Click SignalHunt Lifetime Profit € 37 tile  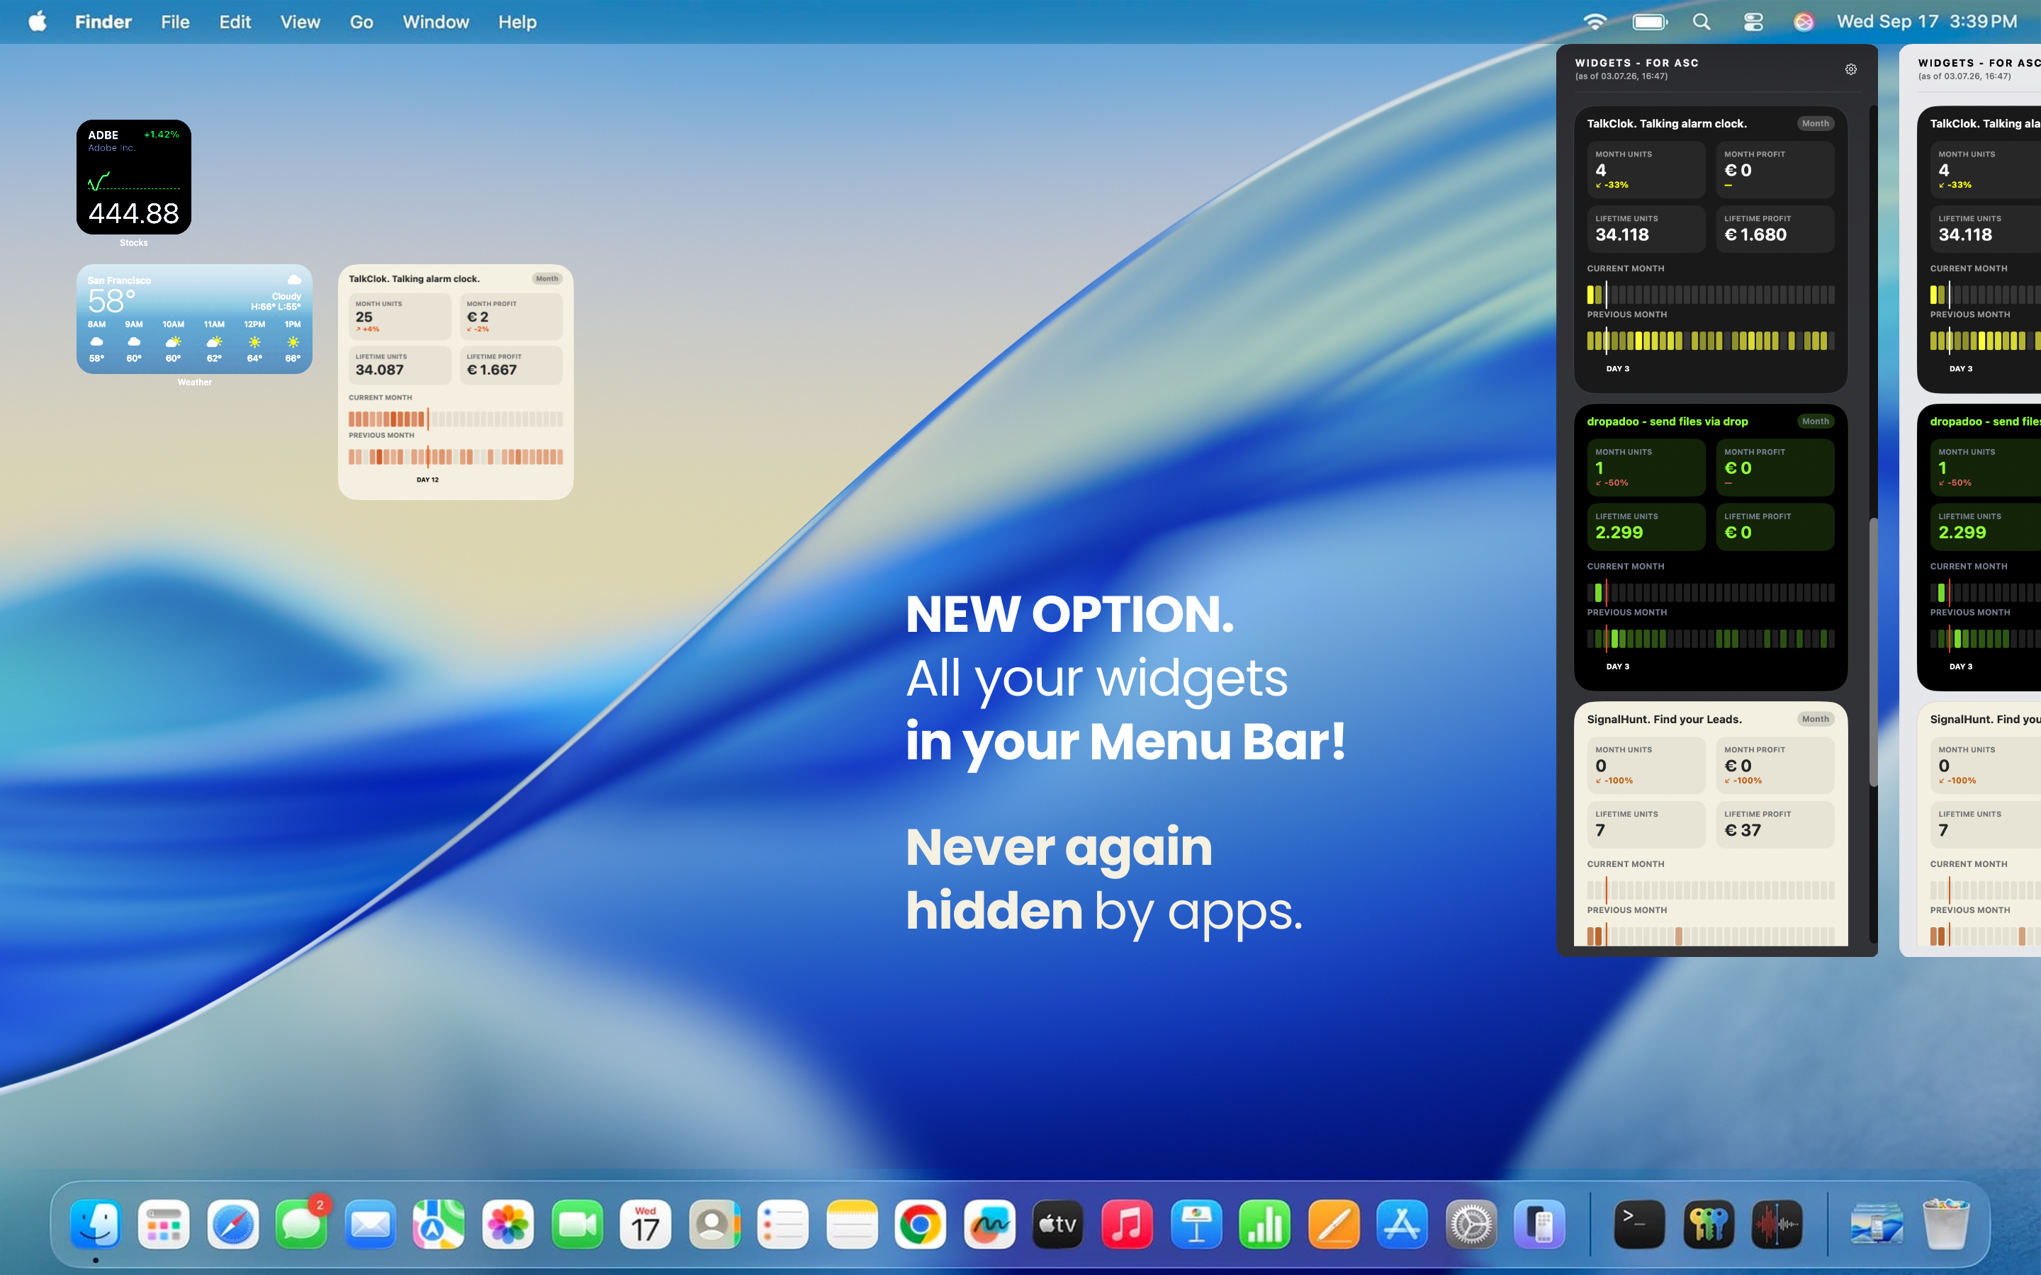pyautogui.click(x=1775, y=824)
